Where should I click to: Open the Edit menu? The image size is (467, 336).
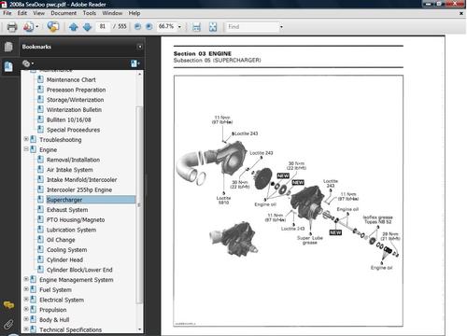22,13
